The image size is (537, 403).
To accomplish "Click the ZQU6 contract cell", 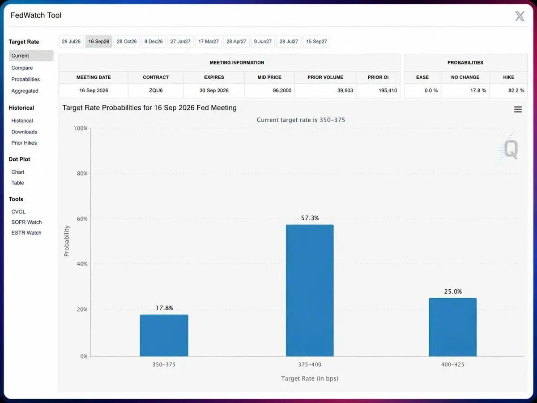I will pos(156,90).
